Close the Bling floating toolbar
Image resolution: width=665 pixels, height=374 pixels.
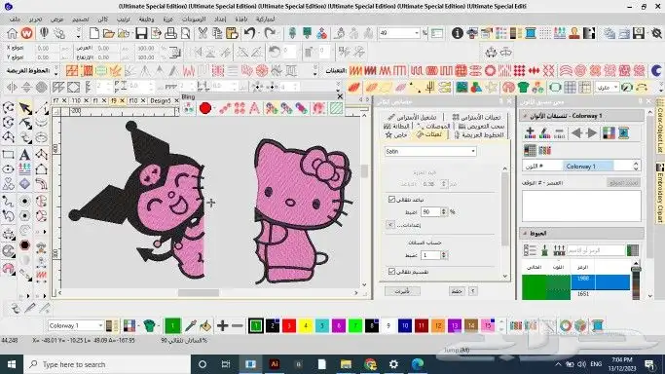pyautogui.click(x=340, y=96)
